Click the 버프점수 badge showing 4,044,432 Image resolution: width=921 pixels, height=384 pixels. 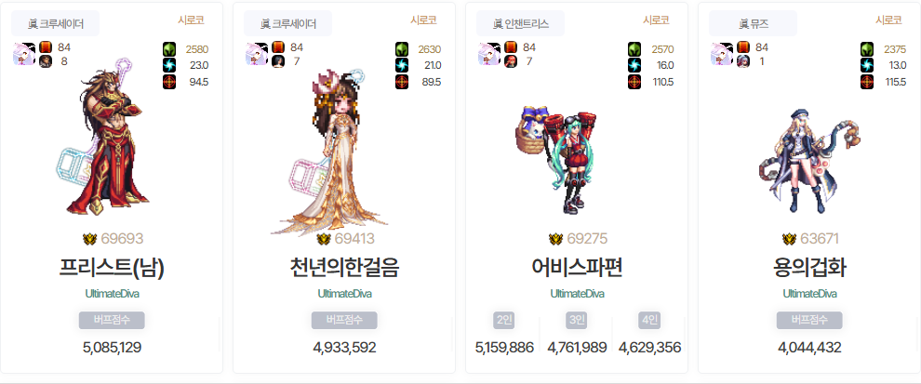[809, 320]
